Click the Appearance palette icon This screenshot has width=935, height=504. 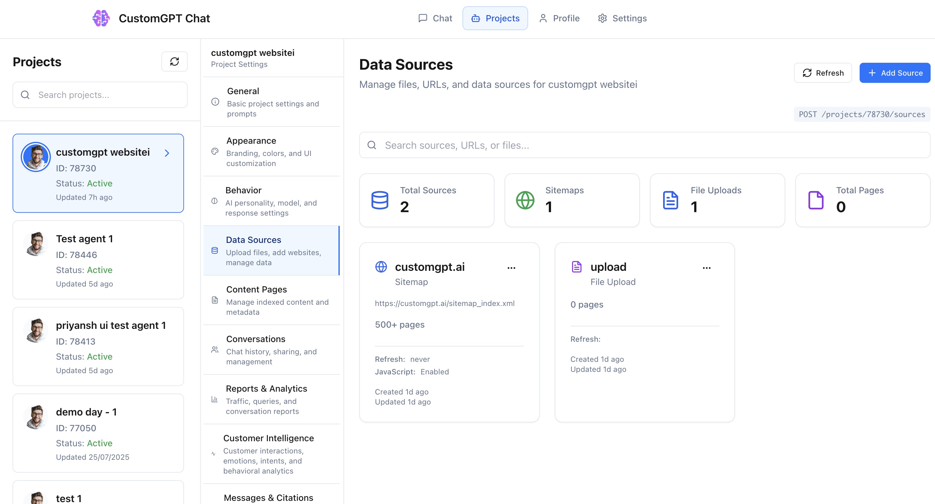click(215, 151)
